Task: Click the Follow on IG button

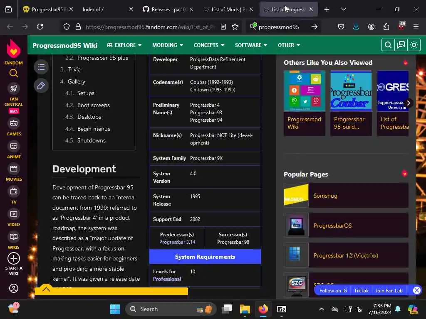Action: [333, 290]
